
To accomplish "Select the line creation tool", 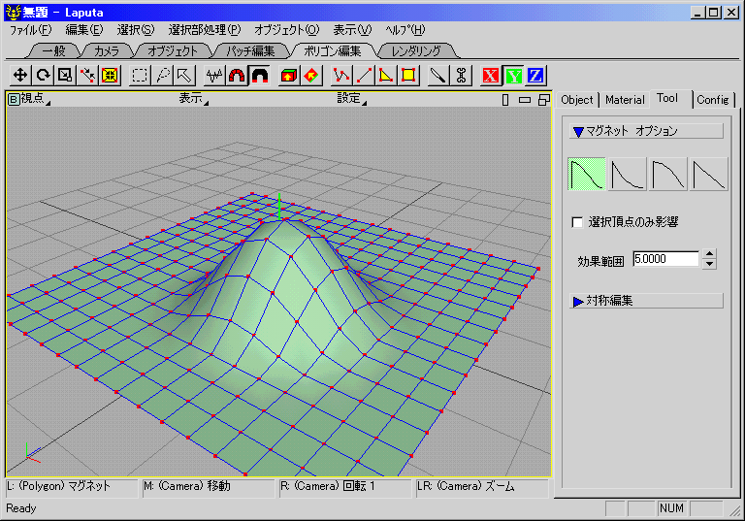I will [364, 75].
